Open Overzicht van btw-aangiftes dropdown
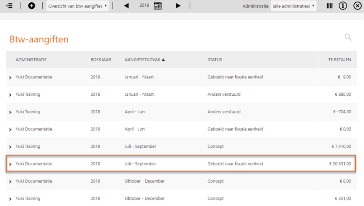 [78, 6]
